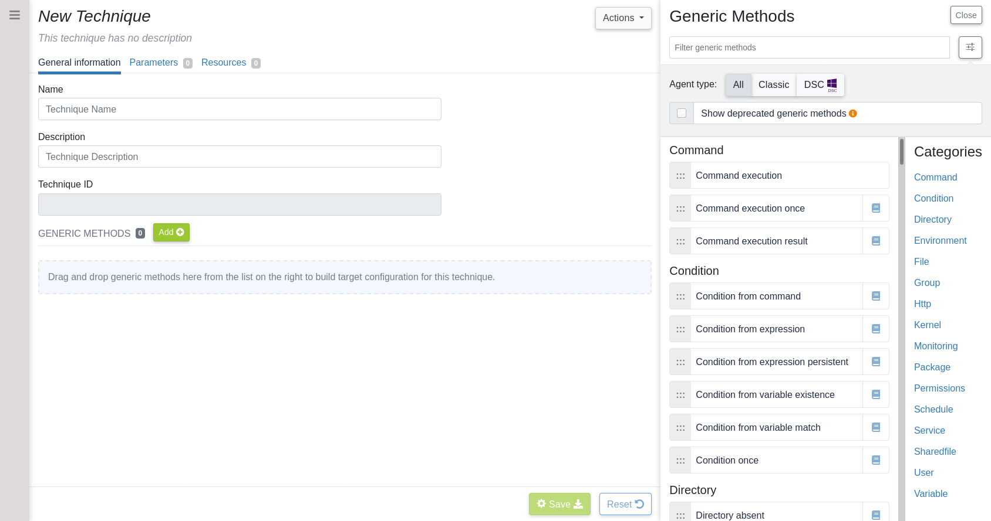991x521 pixels.
Task: Jump to the Permissions category link
Action: click(939, 388)
